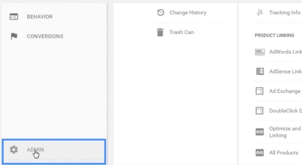Click the AdSense Linking icon
302x165 pixels.
point(260,72)
